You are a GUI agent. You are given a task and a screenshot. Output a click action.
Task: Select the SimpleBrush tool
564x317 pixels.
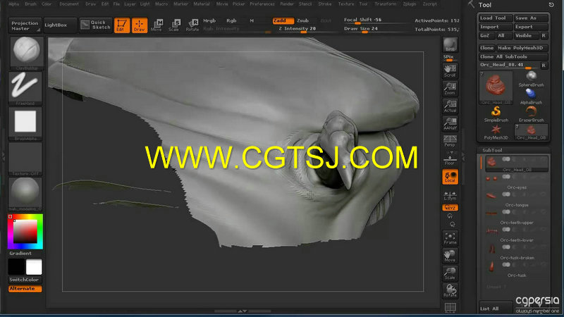[496, 114]
